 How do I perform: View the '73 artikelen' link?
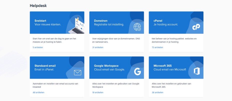pos(157,47)
